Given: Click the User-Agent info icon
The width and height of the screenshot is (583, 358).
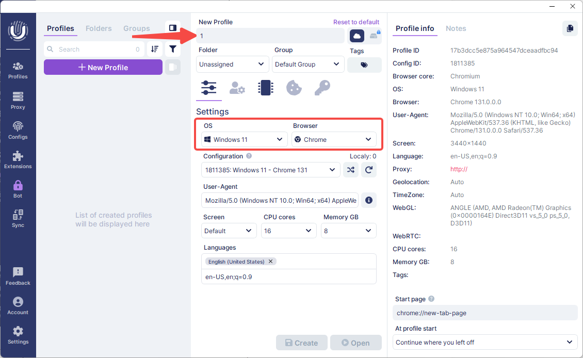Looking at the screenshot, I should [369, 200].
